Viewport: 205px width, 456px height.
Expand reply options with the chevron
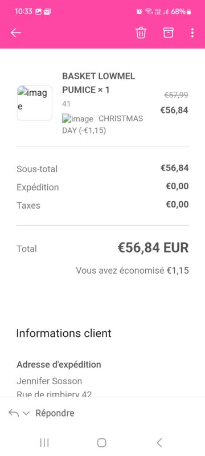coord(26,413)
